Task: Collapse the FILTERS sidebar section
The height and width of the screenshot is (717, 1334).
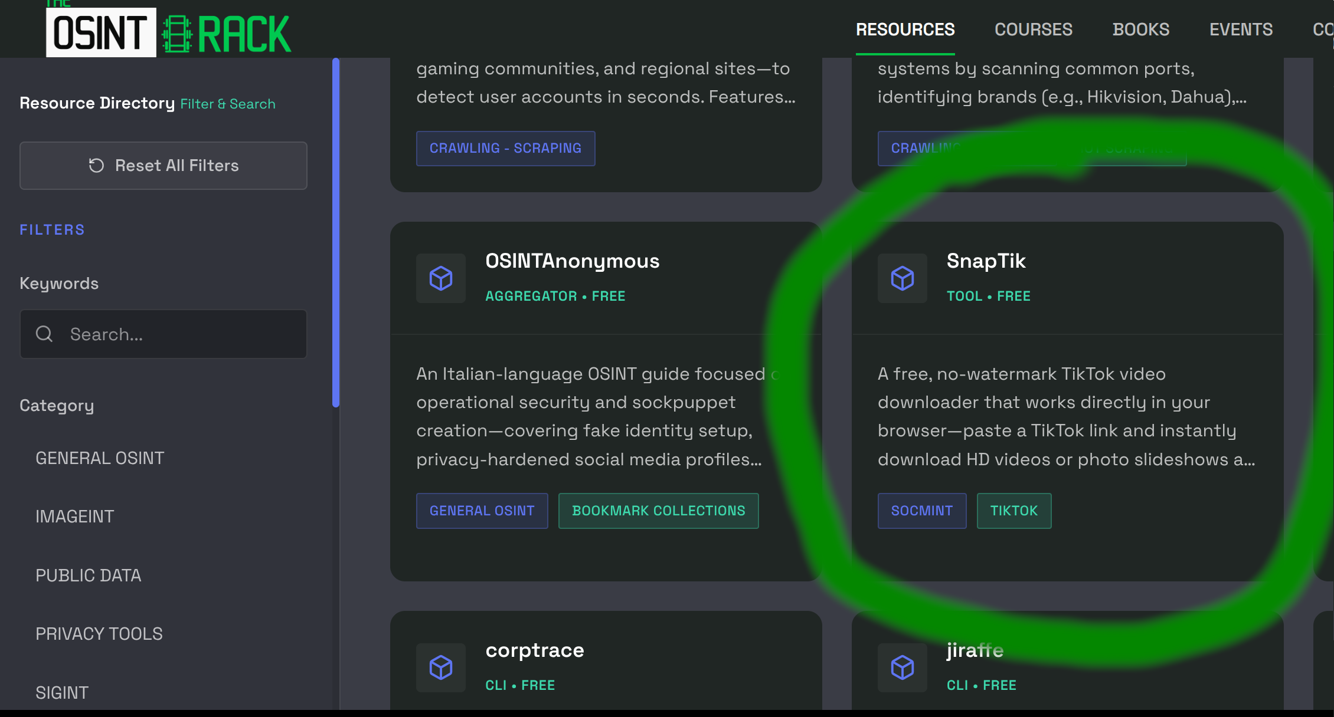Action: click(x=52, y=229)
